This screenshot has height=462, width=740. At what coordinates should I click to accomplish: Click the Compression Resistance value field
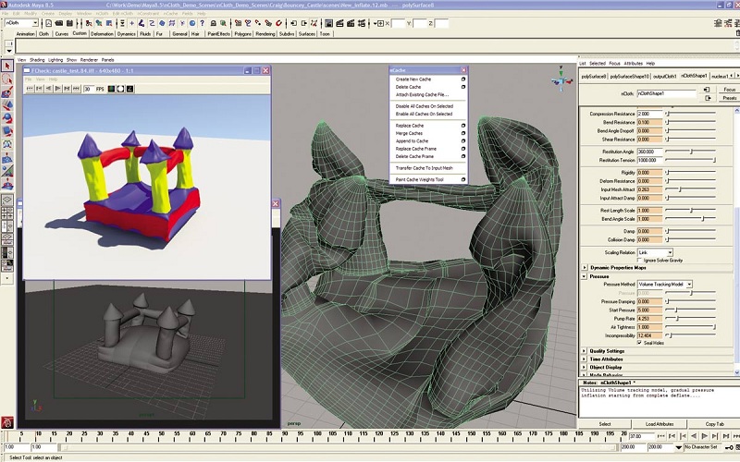[x=650, y=114]
